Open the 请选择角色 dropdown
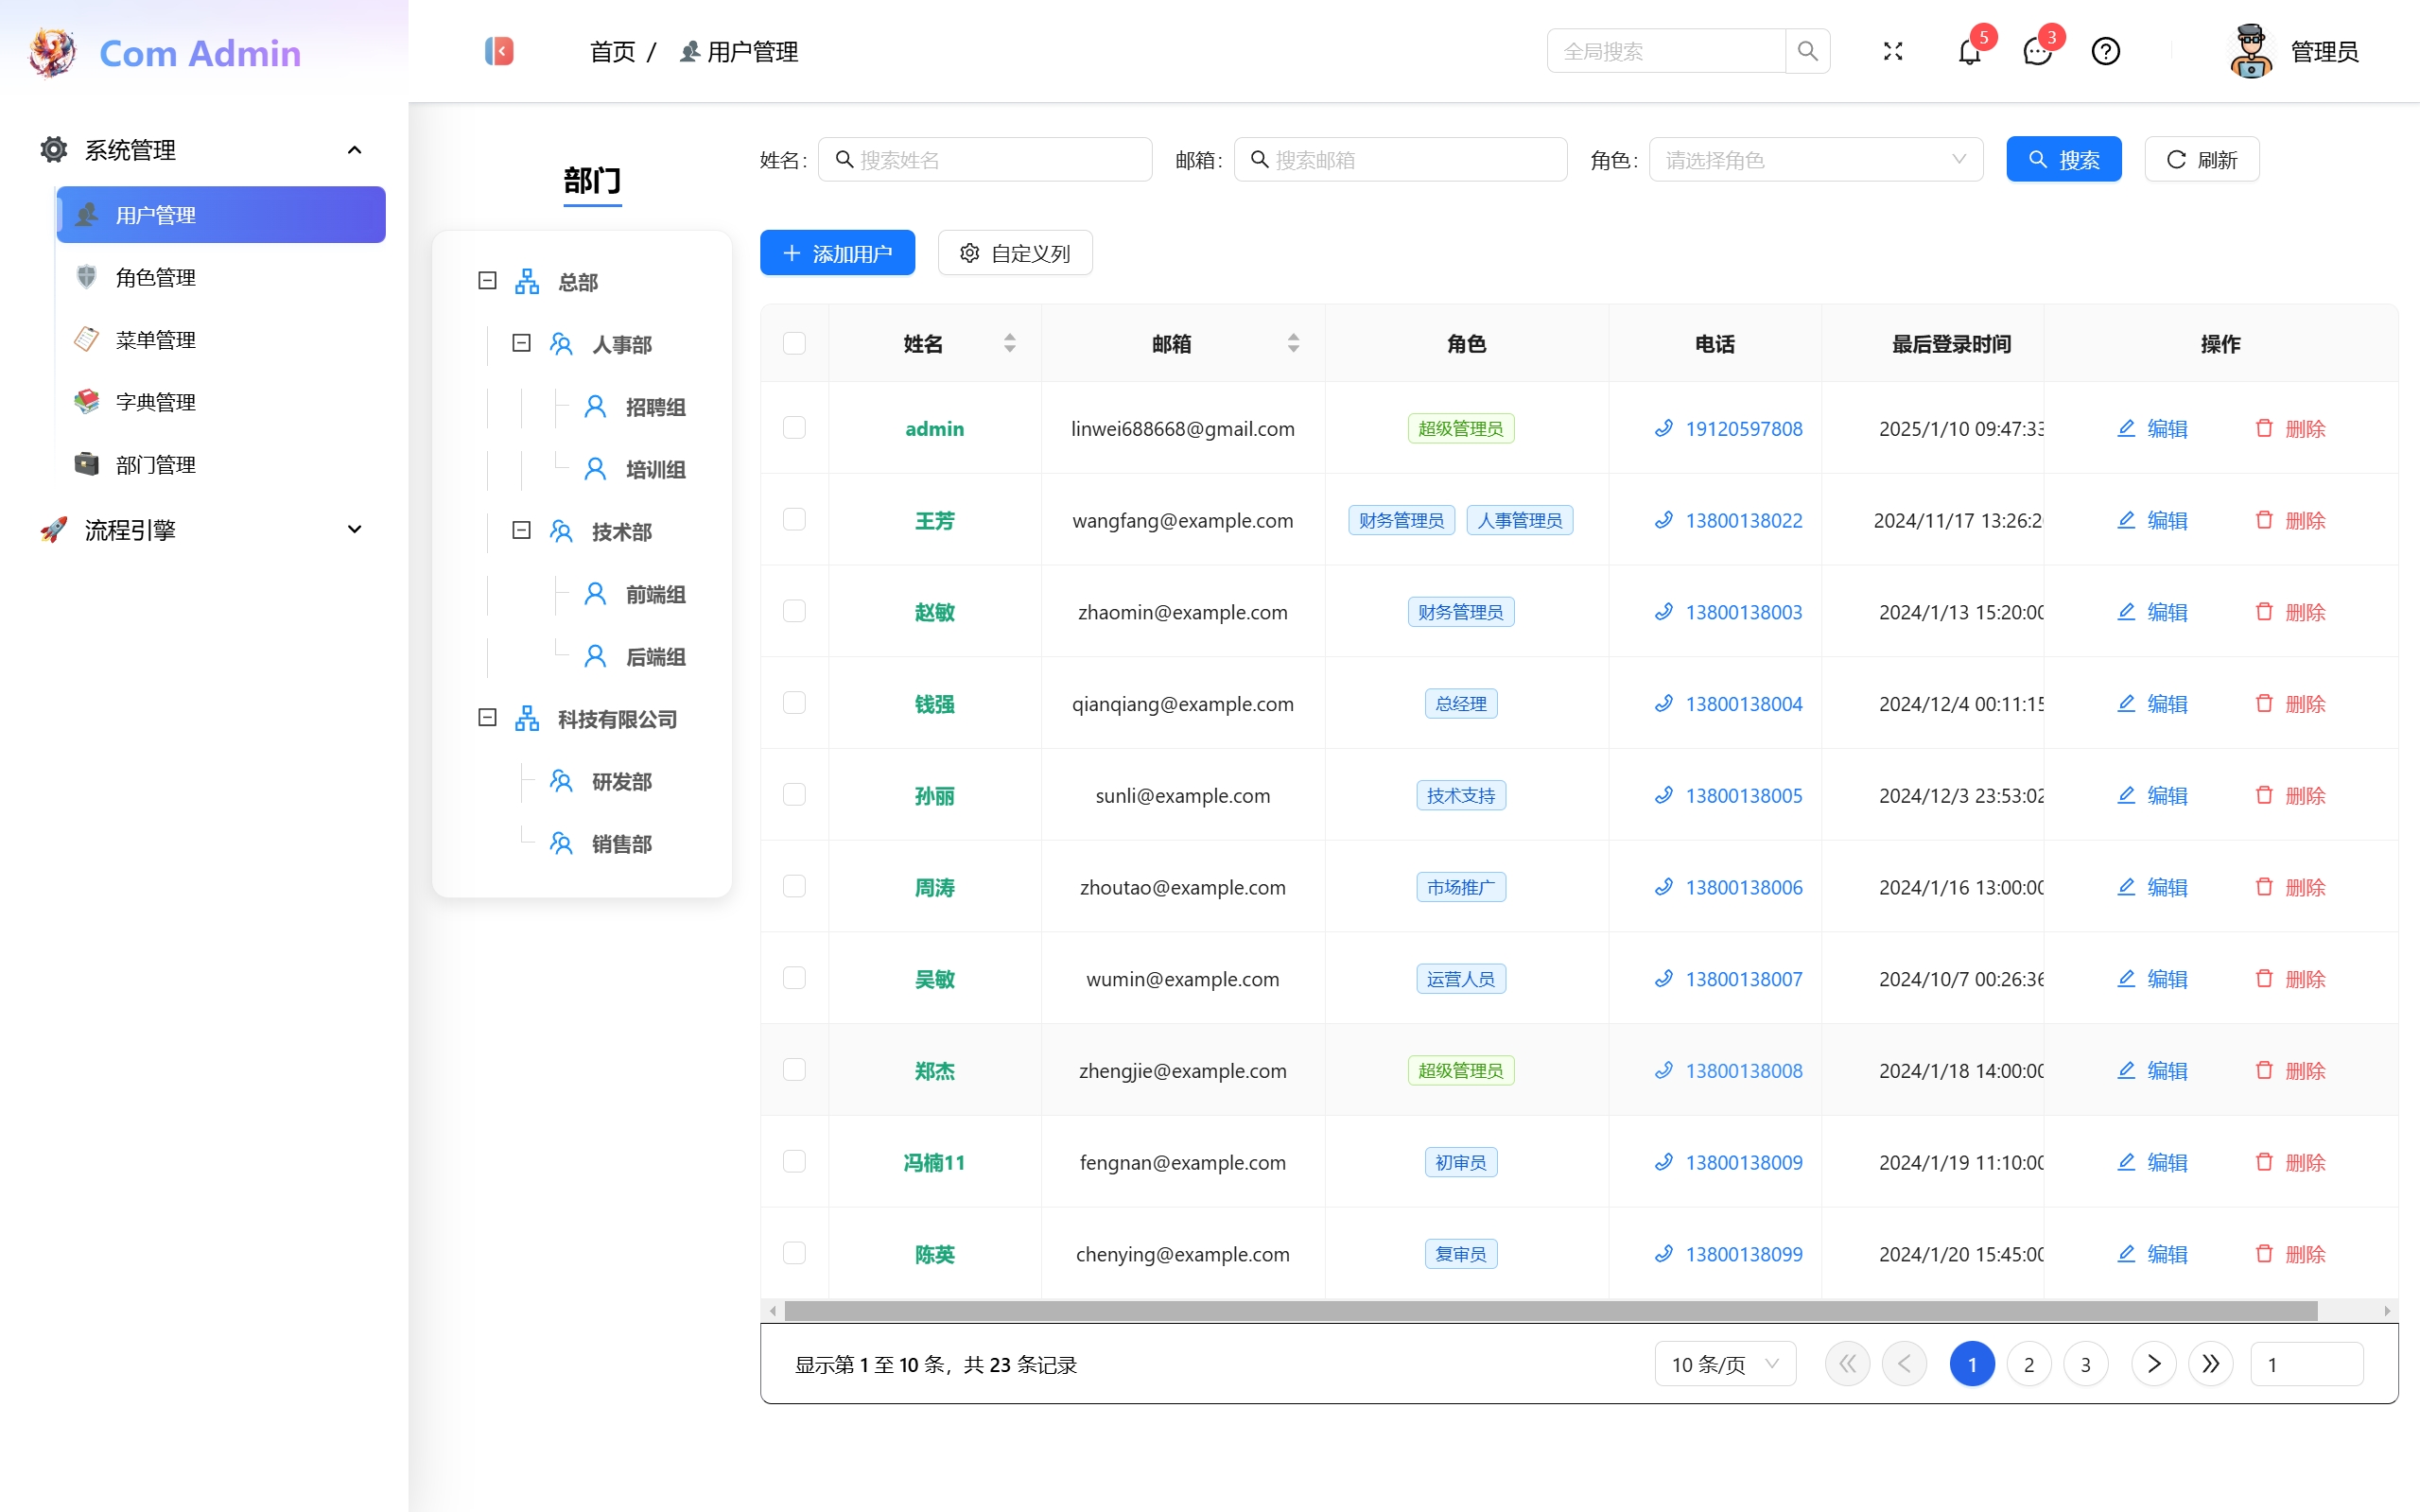2420x1512 pixels. (1814, 159)
